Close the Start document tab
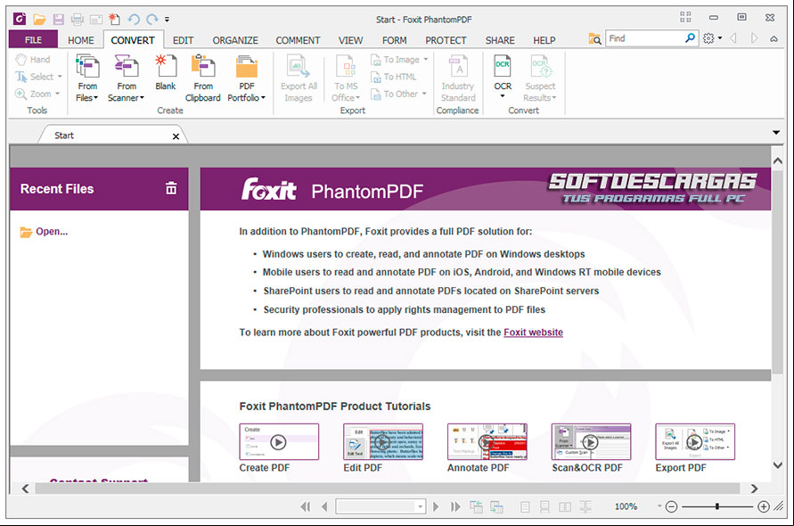794x526 pixels. click(x=176, y=136)
